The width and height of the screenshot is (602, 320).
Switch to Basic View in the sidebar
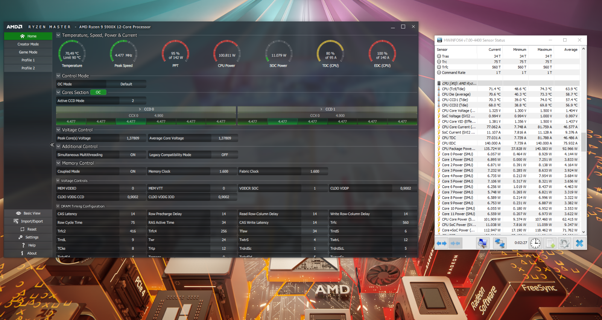point(28,213)
